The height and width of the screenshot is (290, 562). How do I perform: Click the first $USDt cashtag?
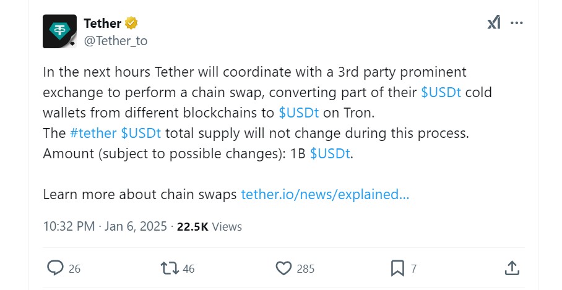(441, 92)
